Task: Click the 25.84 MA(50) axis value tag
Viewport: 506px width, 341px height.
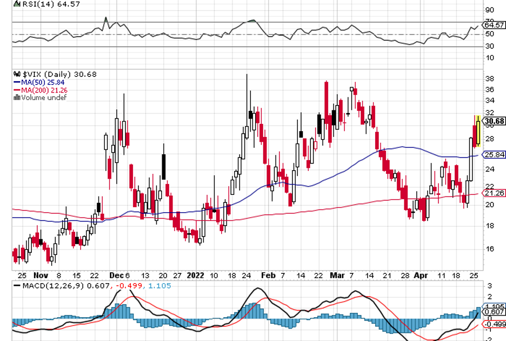Action: click(494, 155)
